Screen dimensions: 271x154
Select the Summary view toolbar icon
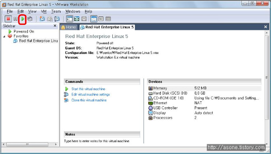pos(94,19)
